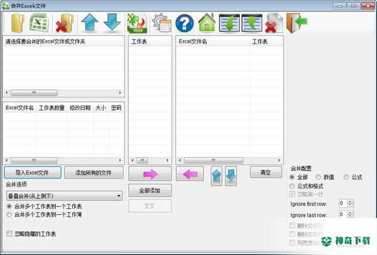Image resolution: width=377 pixels, height=255 pixels.
Task: Choose the 公式和格式 radio button
Action: pyautogui.click(x=292, y=186)
